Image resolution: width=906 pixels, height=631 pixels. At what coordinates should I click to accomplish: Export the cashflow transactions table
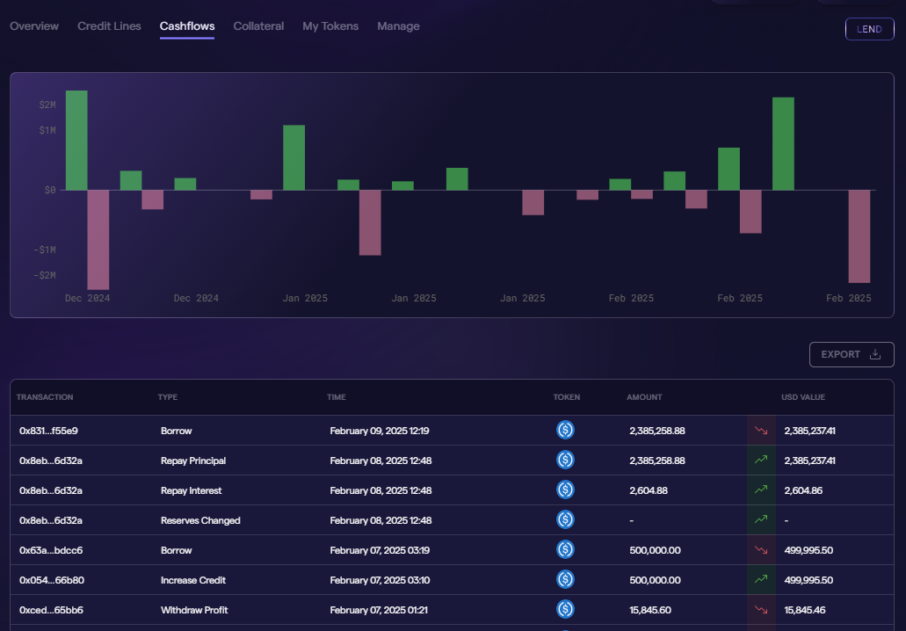click(851, 354)
